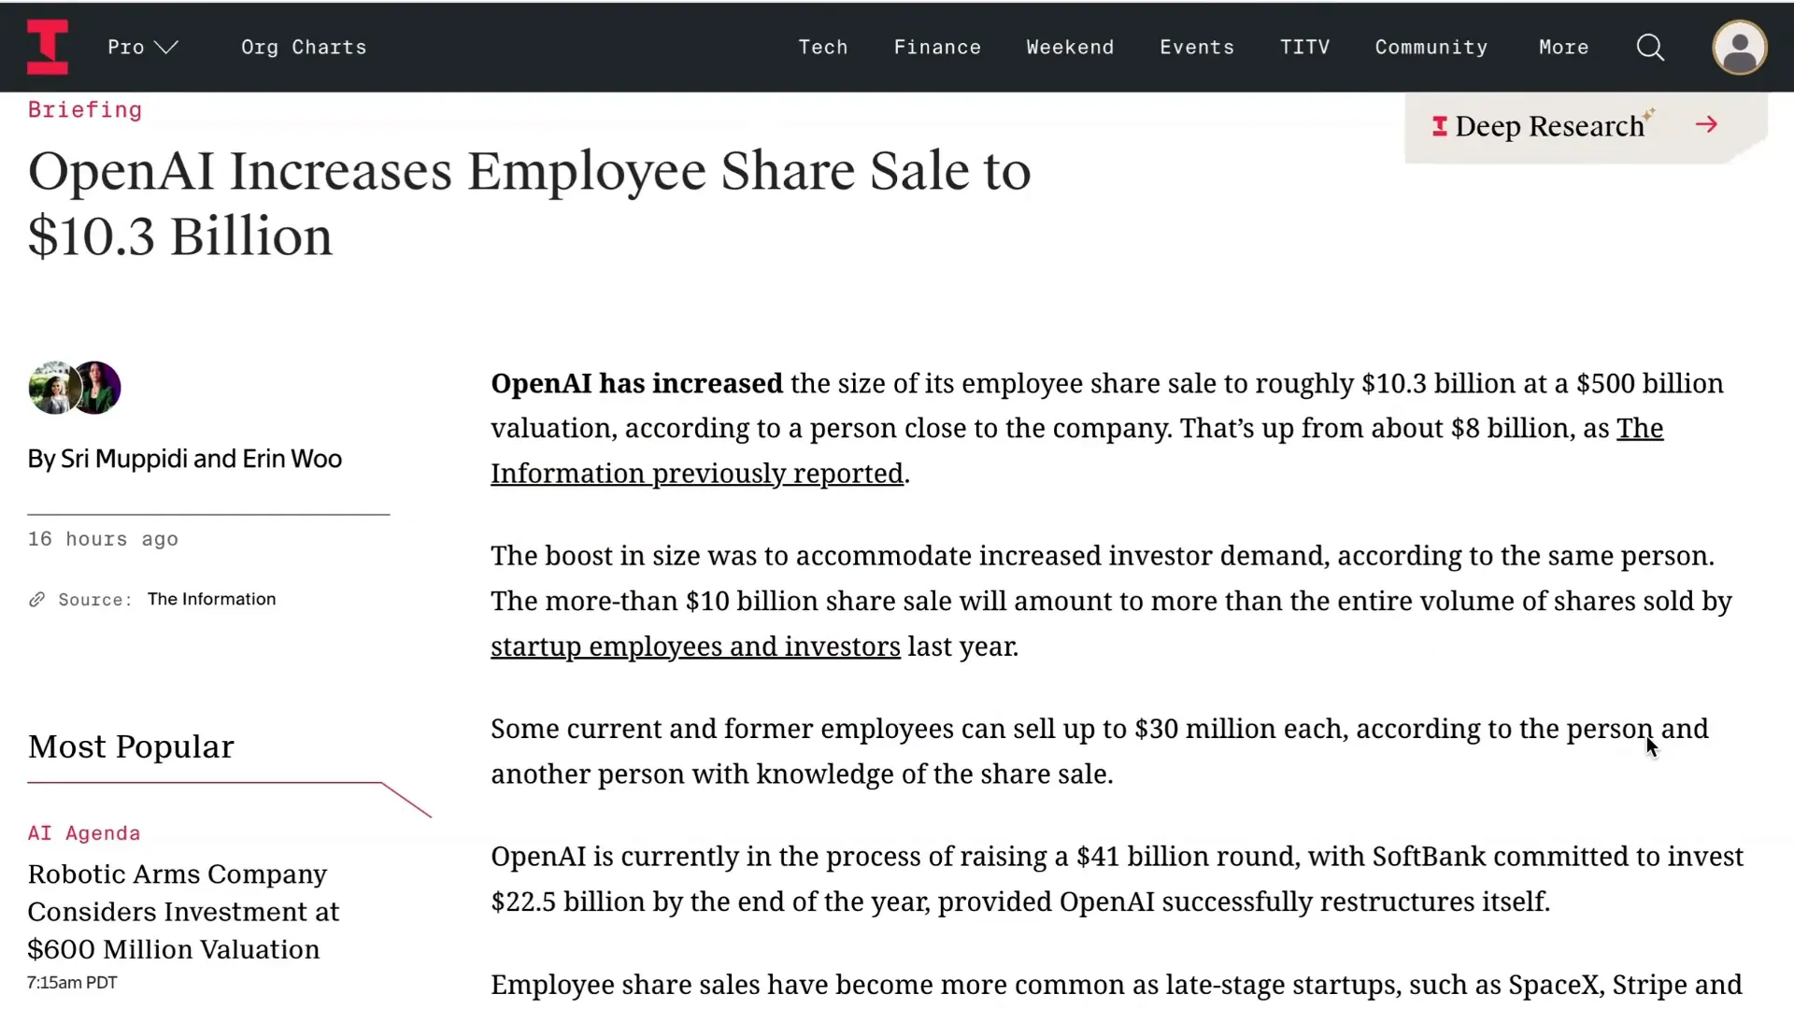
Task: Click Erin Woo's author photo
Action: pos(96,387)
